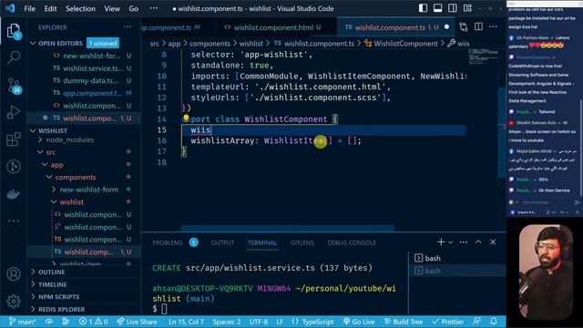Click the open changes compare icon
This screenshot has height=328, width=583.
point(464,26)
